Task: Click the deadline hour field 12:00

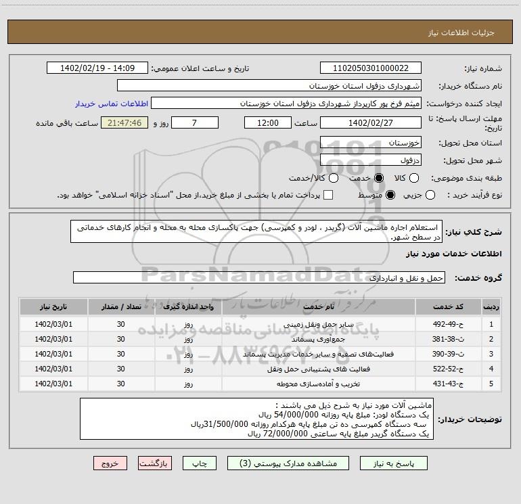Action: tap(268, 122)
